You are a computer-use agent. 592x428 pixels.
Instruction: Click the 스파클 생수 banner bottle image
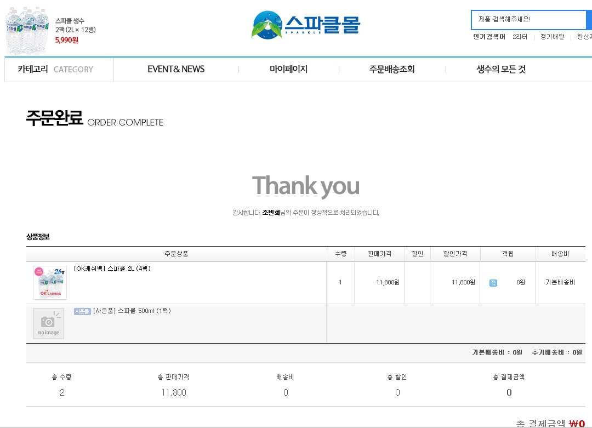tap(26, 30)
